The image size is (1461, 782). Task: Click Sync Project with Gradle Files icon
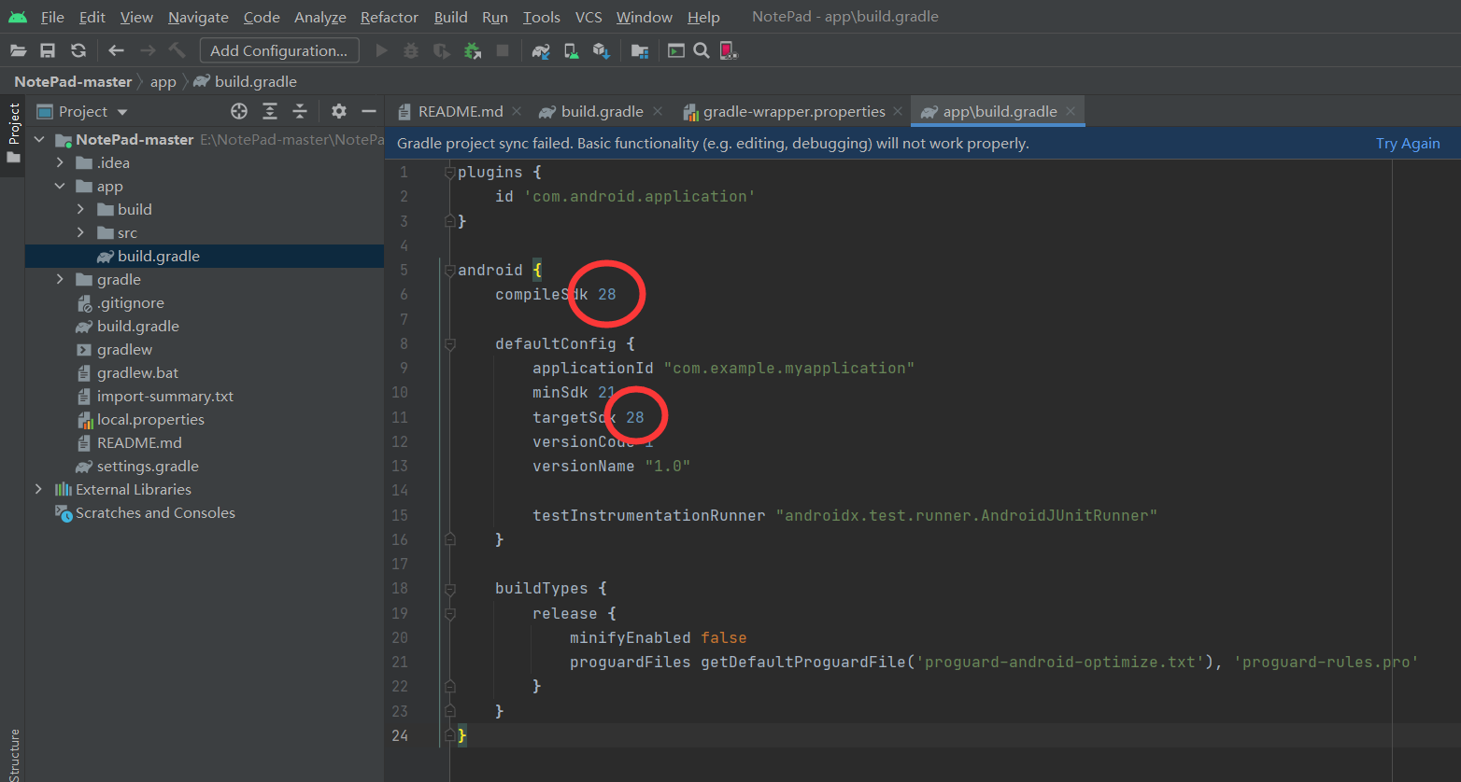[x=541, y=50]
